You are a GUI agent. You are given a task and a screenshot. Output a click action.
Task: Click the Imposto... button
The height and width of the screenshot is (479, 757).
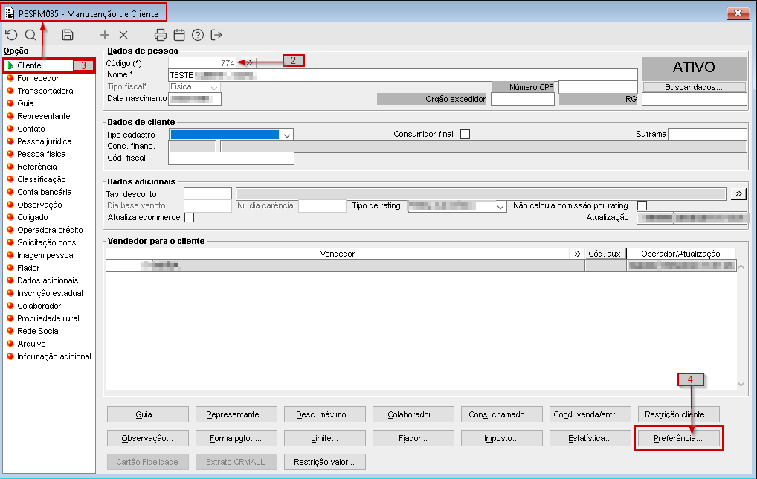pyautogui.click(x=502, y=438)
